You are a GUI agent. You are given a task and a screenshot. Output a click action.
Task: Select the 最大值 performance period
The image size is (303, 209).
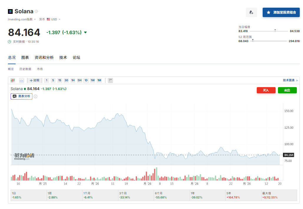[279, 195]
